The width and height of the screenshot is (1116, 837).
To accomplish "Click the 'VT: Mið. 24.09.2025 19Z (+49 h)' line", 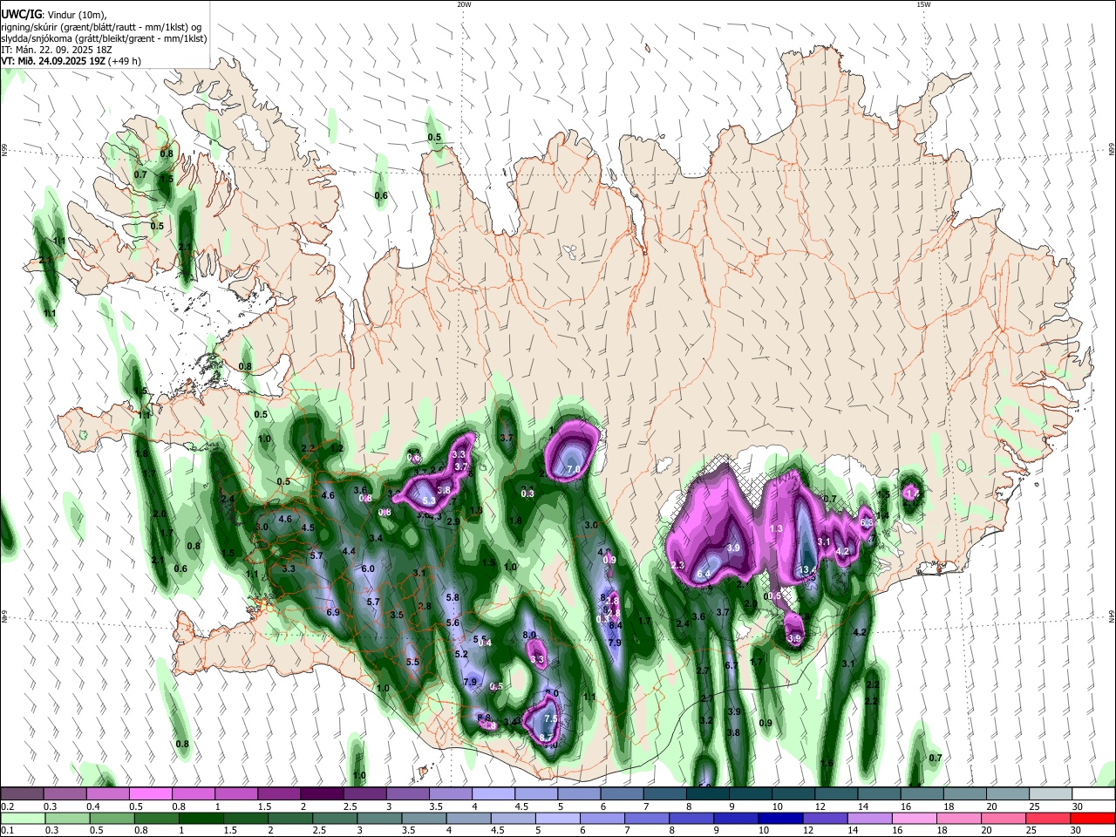I will point(71,62).
